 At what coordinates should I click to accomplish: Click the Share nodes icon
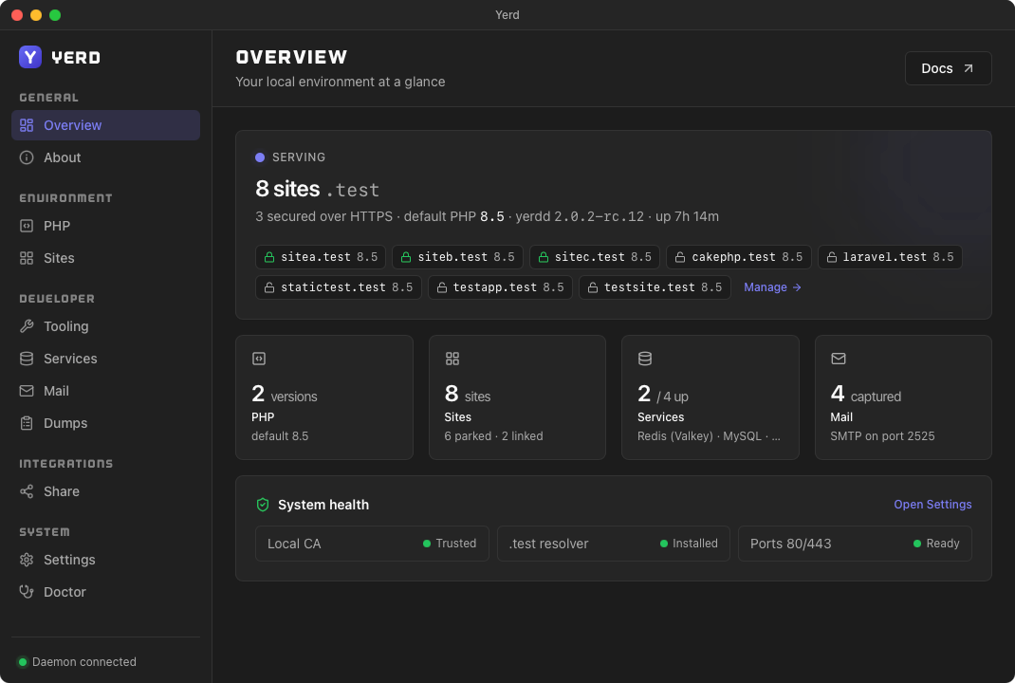click(27, 491)
